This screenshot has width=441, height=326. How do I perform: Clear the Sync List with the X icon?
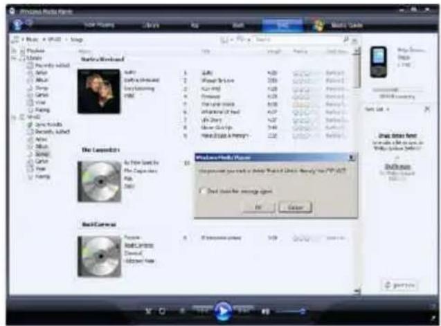427,109
